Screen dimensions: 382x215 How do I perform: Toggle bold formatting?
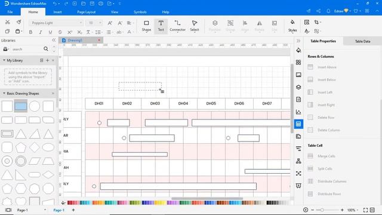click(x=30, y=32)
